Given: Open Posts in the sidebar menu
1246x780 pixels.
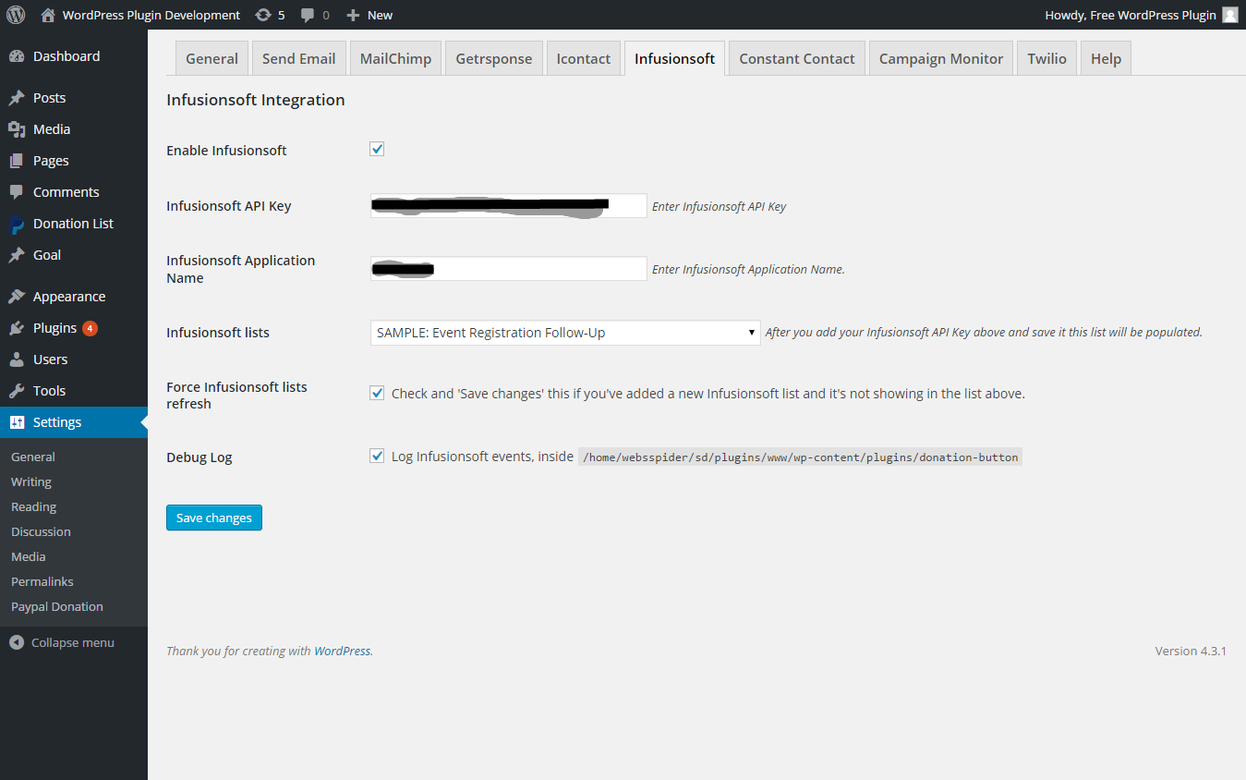Looking at the screenshot, I should coord(49,98).
